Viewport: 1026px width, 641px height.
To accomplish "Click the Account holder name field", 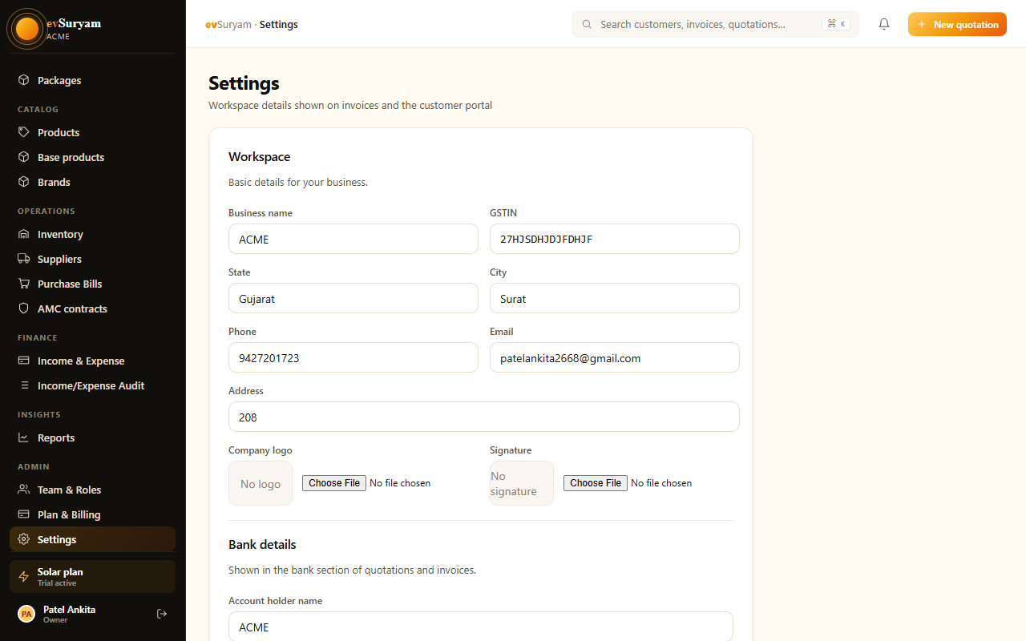I will 481,627.
